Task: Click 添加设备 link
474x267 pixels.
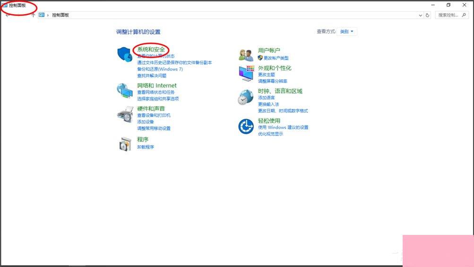Action: pyautogui.click(x=146, y=122)
